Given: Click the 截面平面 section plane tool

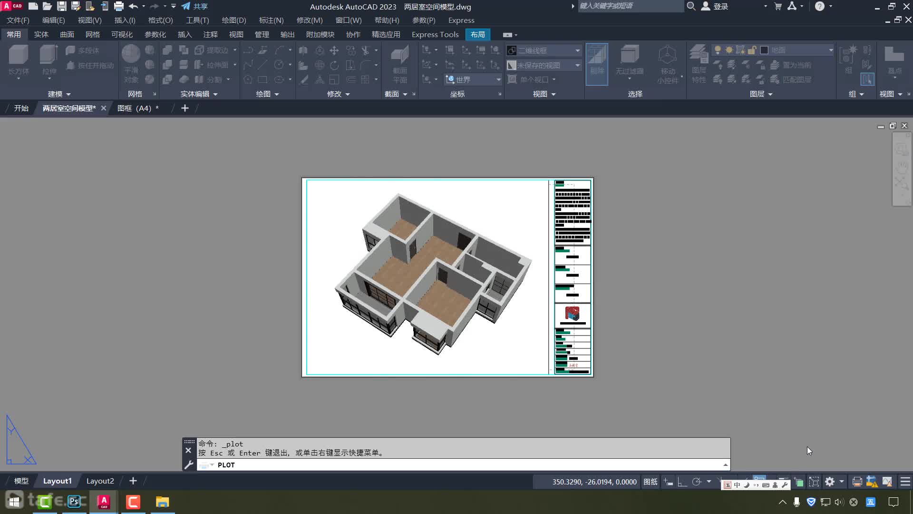Looking at the screenshot, I should point(400,64).
